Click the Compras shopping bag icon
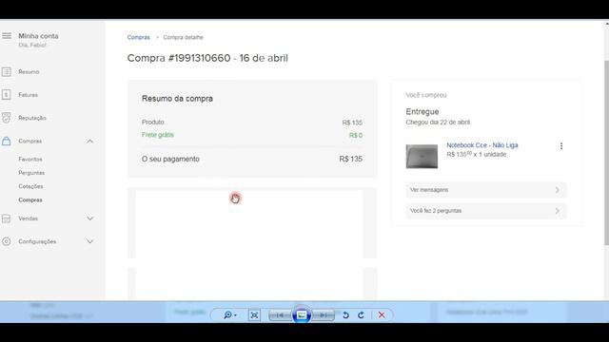 point(7,142)
